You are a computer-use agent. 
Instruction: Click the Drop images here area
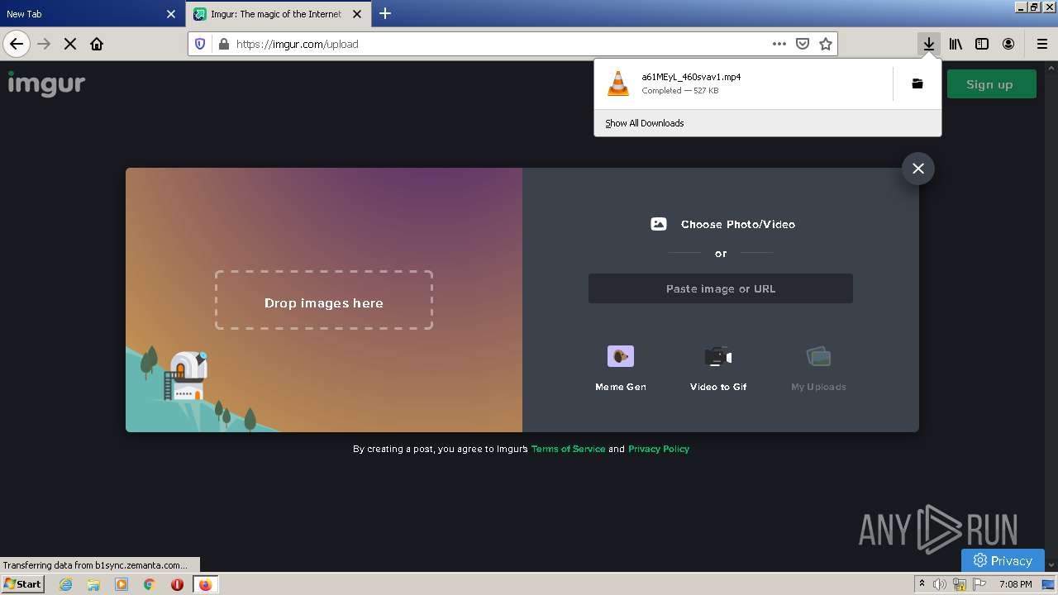324,300
